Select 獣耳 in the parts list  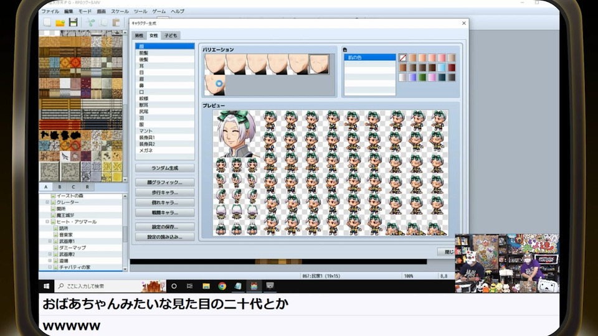(164, 105)
